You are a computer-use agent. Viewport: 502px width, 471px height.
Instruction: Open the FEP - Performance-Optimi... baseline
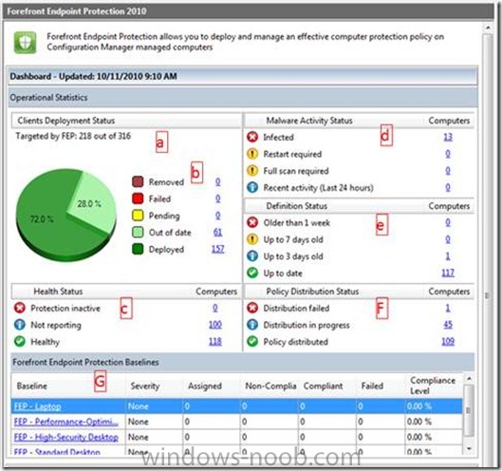(65, 422)
